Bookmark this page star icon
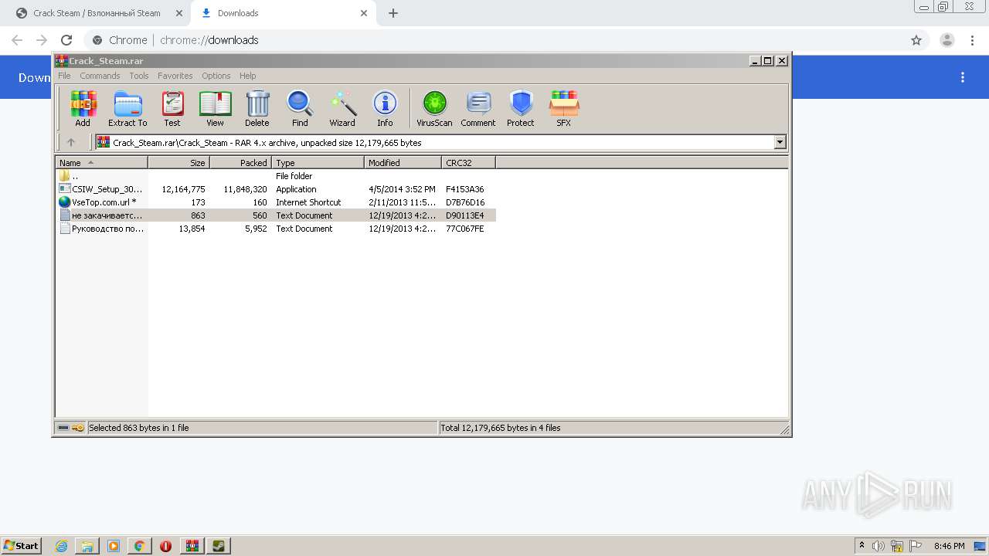Viewport: 989px width, 556px height. (916, 40)
